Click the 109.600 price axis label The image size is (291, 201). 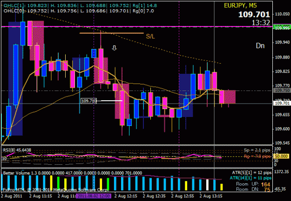pos(282,129)
